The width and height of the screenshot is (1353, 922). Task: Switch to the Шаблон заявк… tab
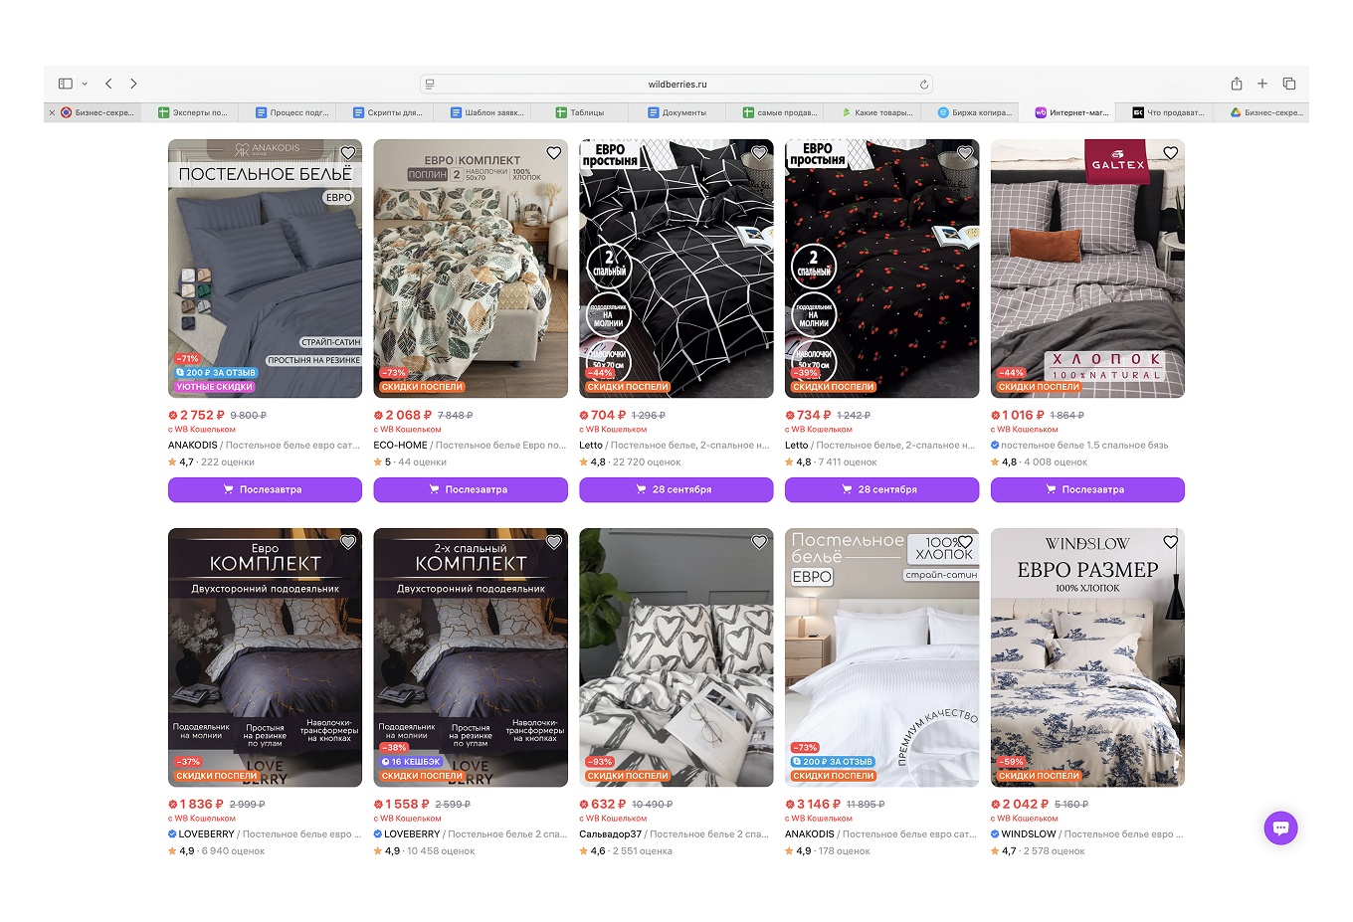[x=483, y=112]
